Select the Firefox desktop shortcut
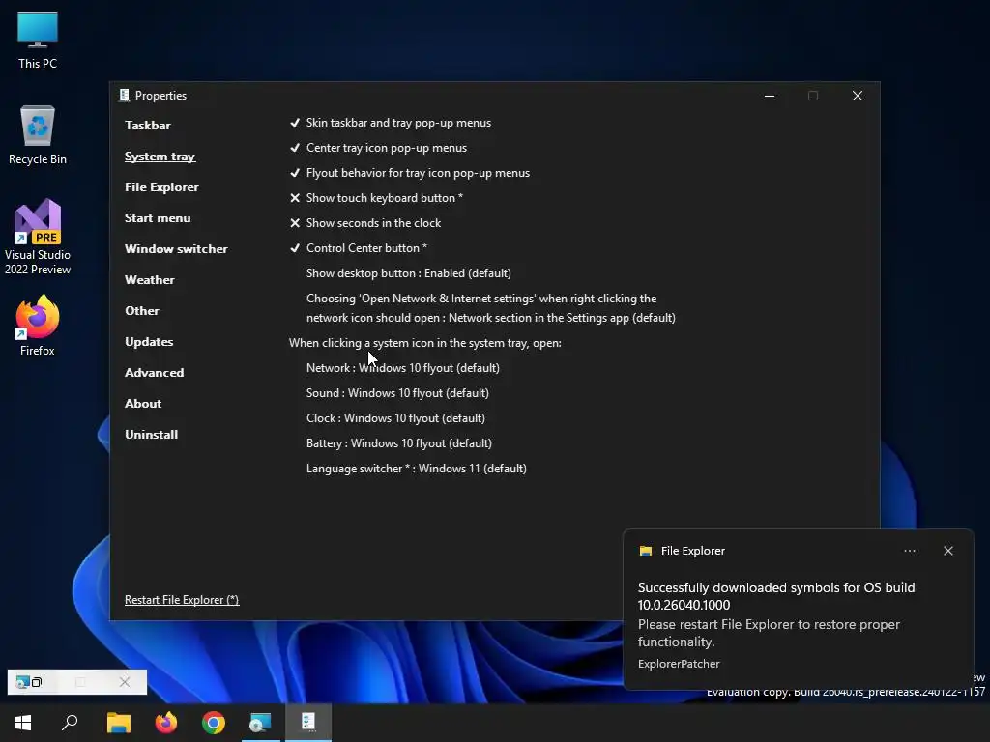Screen dimensions: 990x742 click(x=38, y=326)
